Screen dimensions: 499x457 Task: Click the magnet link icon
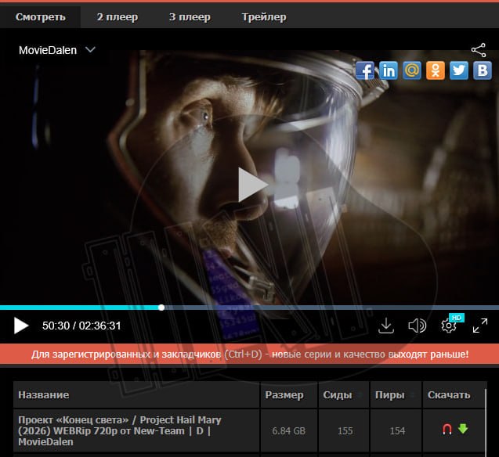click(447, 429)
